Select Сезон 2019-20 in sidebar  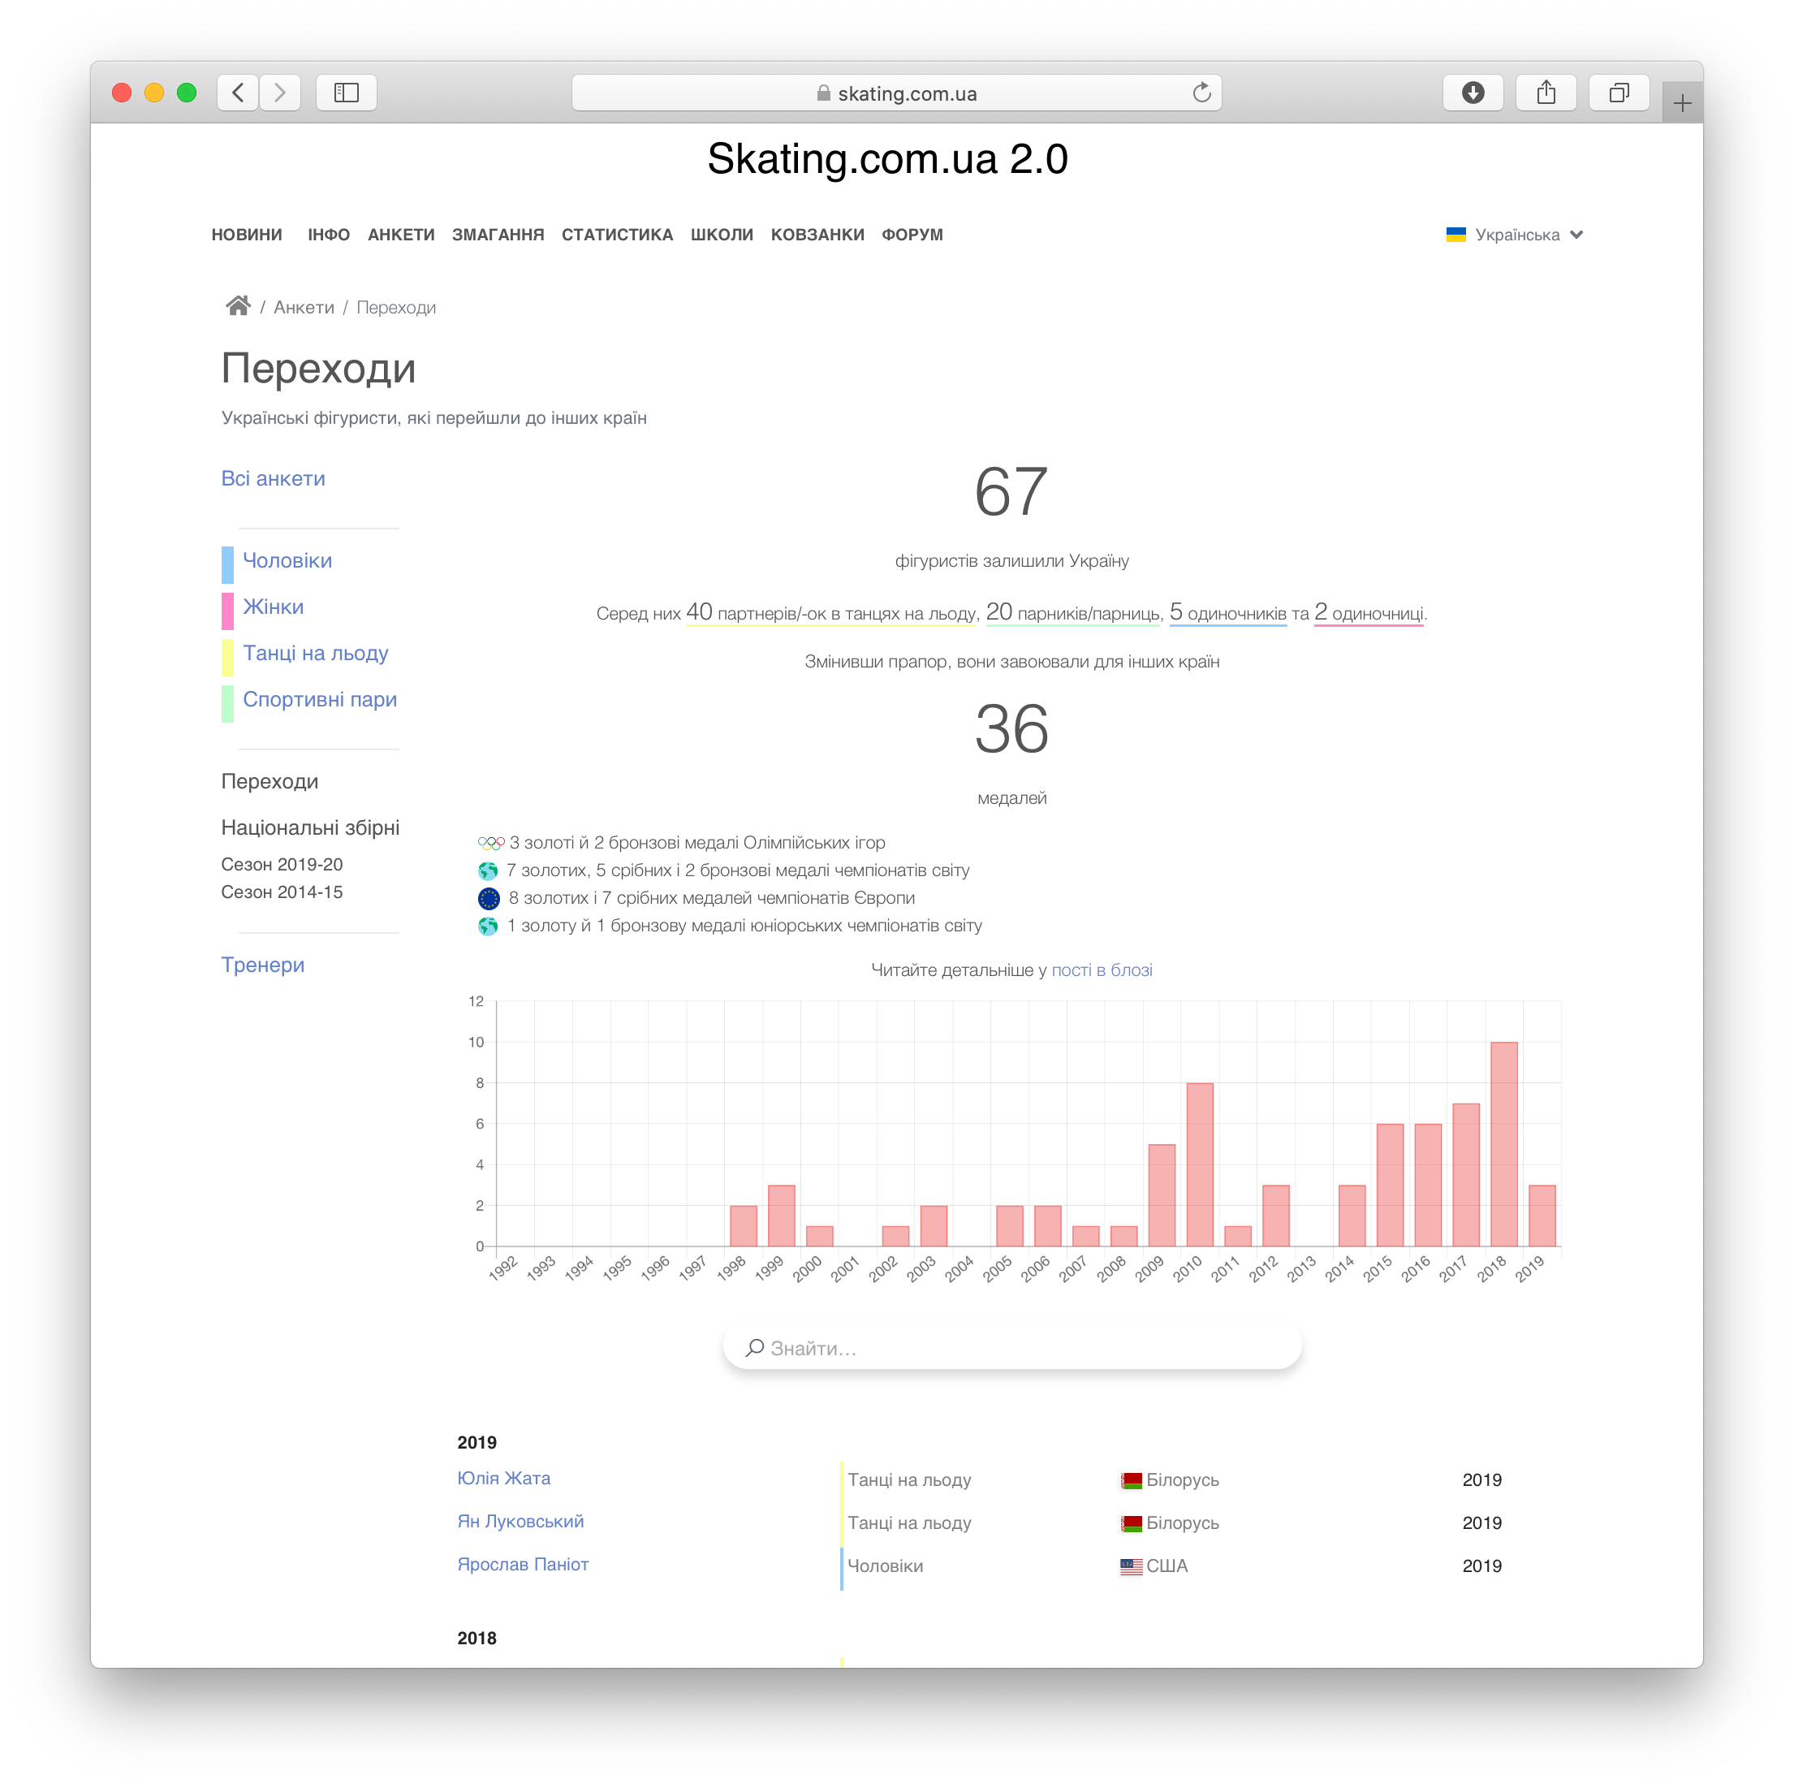[282, 864]
